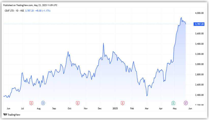This screenshot has height=120, width=209.
Task: Open the green earnings E marker
Action: [x=173, y=103]
